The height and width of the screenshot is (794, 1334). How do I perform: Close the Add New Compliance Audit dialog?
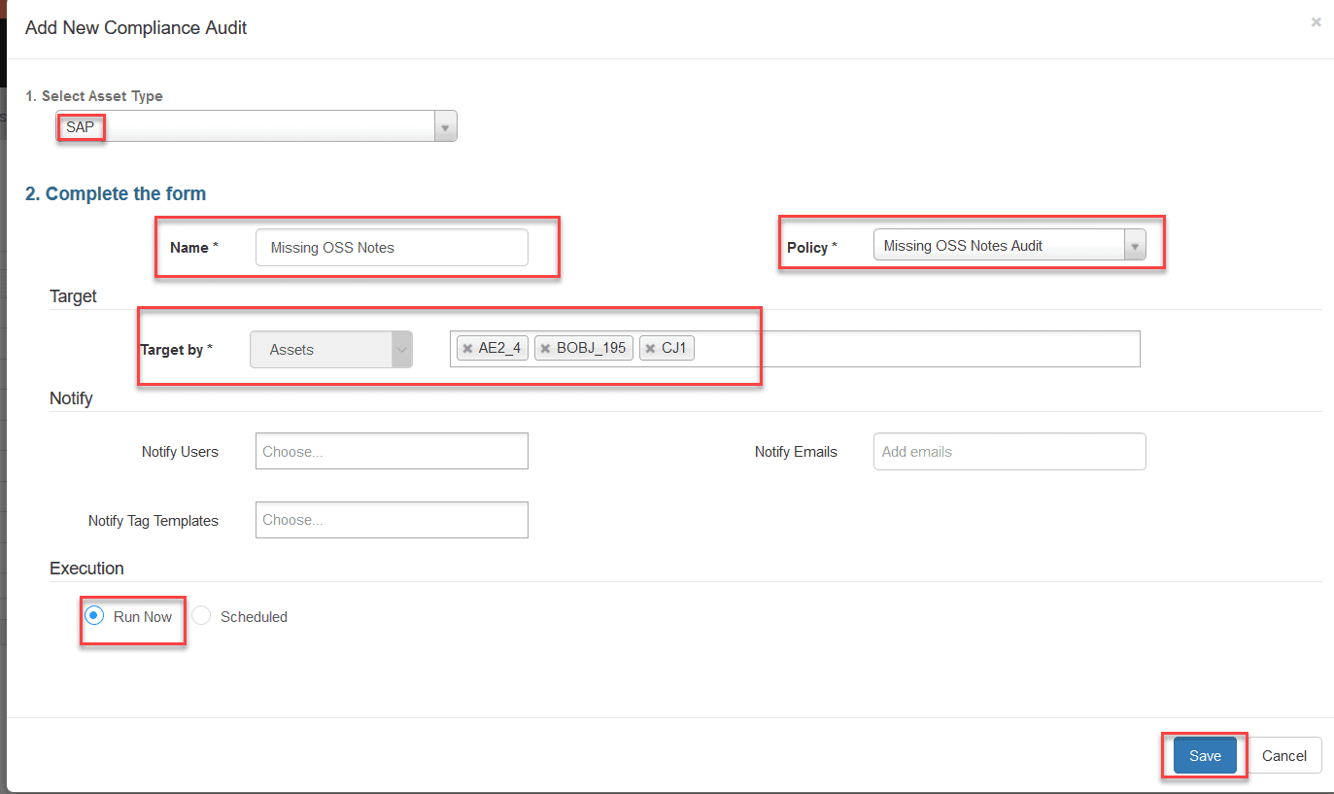pos(1316,22)
